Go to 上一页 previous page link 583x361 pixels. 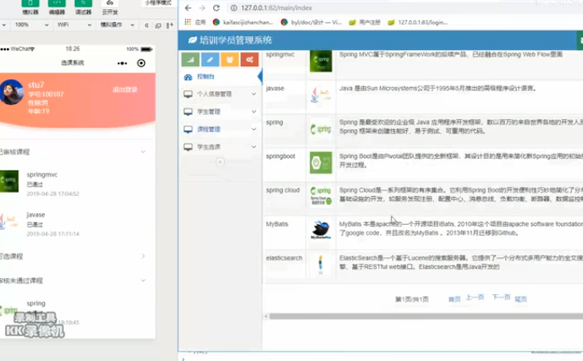coord(475,298)
